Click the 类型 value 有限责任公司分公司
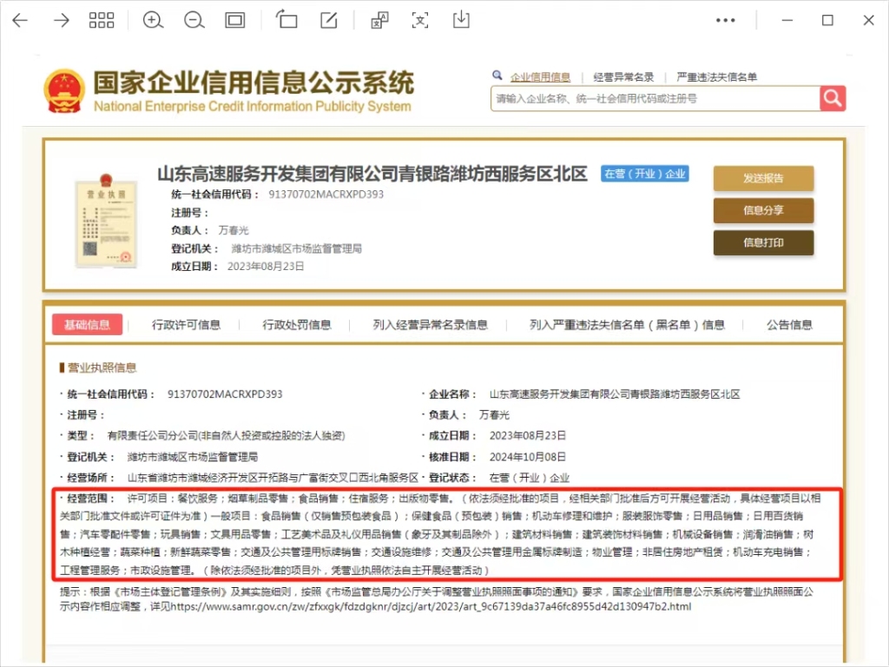The width and height of the screenshot is (889, 667). coord(227,436)
